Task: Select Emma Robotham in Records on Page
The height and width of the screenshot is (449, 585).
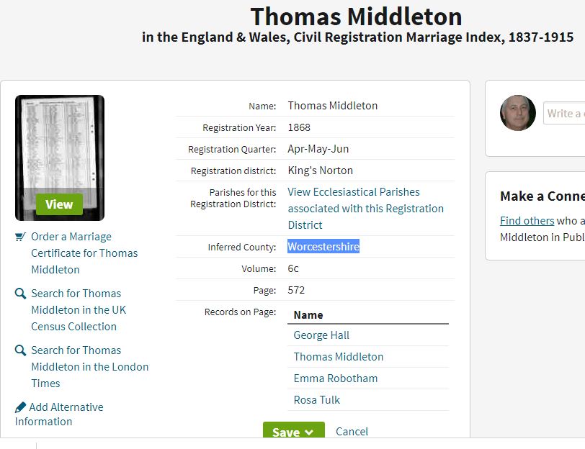Action: click(336, 378)
